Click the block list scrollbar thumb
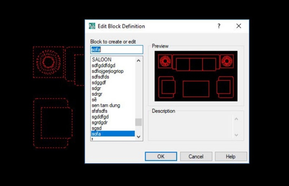 pyautogui.click(x=139, y=122)
